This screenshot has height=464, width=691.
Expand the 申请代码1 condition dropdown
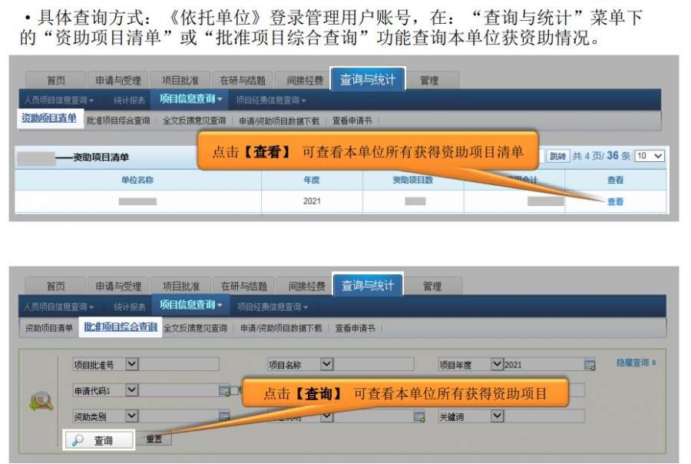pyautogui.click(x=132, y=390)
